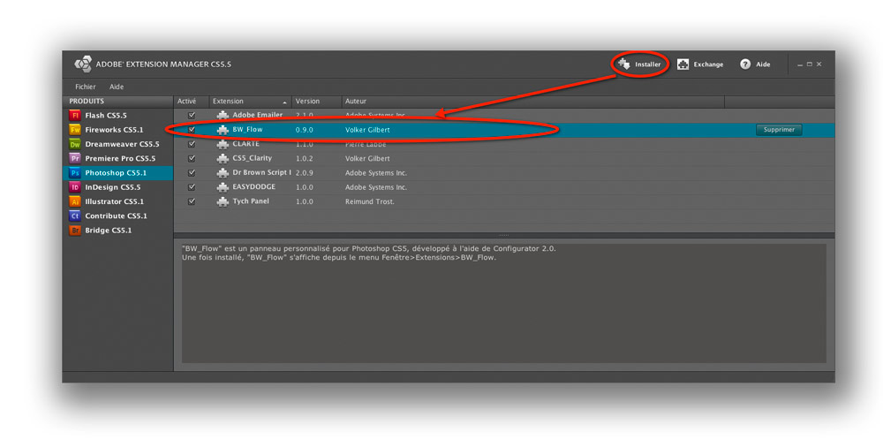
Task: Select the Flash CS5.5 product
Action: point(117,116)
